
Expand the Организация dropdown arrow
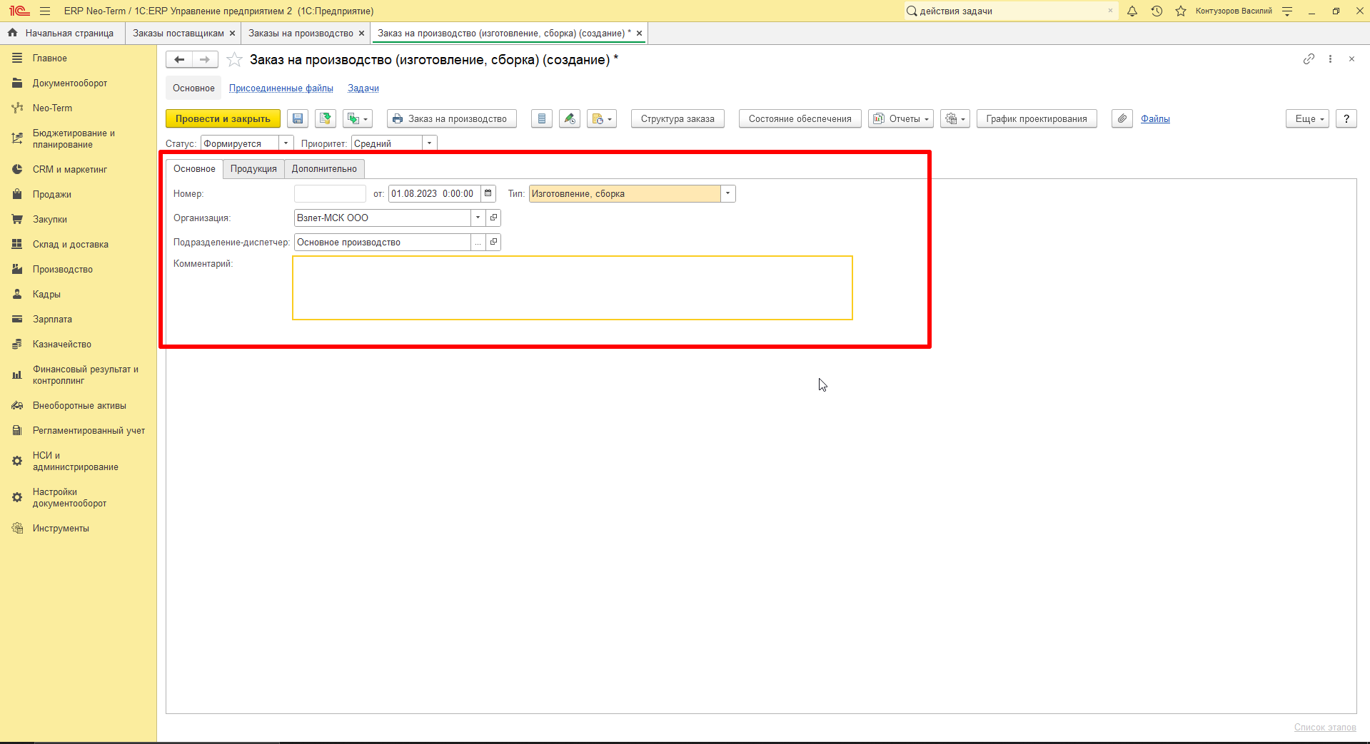pos(478,218)
